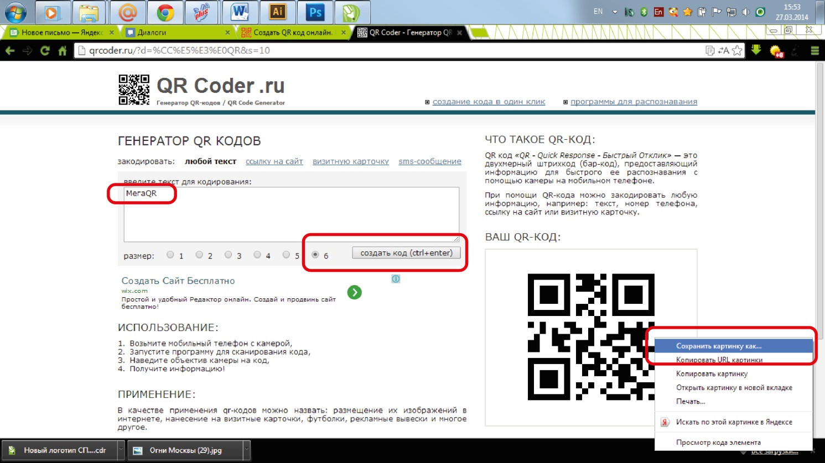Open визитную карточку encoding option

coord(351,161)
